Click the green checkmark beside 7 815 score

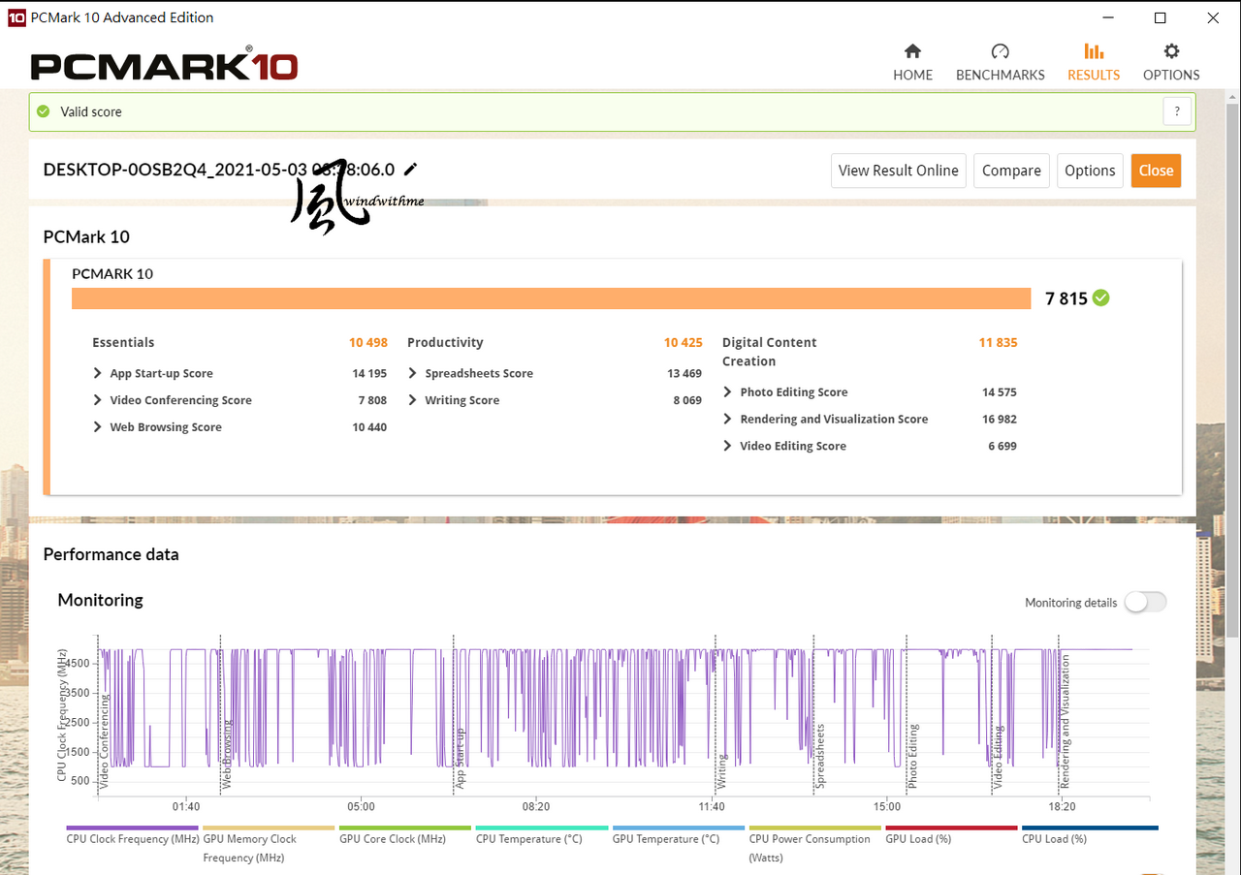click(1101, 298)
